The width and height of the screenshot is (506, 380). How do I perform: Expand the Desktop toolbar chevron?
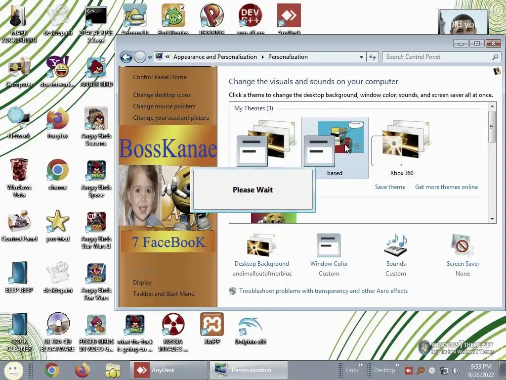397,365
